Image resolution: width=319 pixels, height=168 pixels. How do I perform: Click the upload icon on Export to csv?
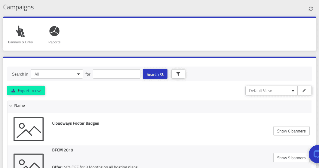tap(14, 91)
